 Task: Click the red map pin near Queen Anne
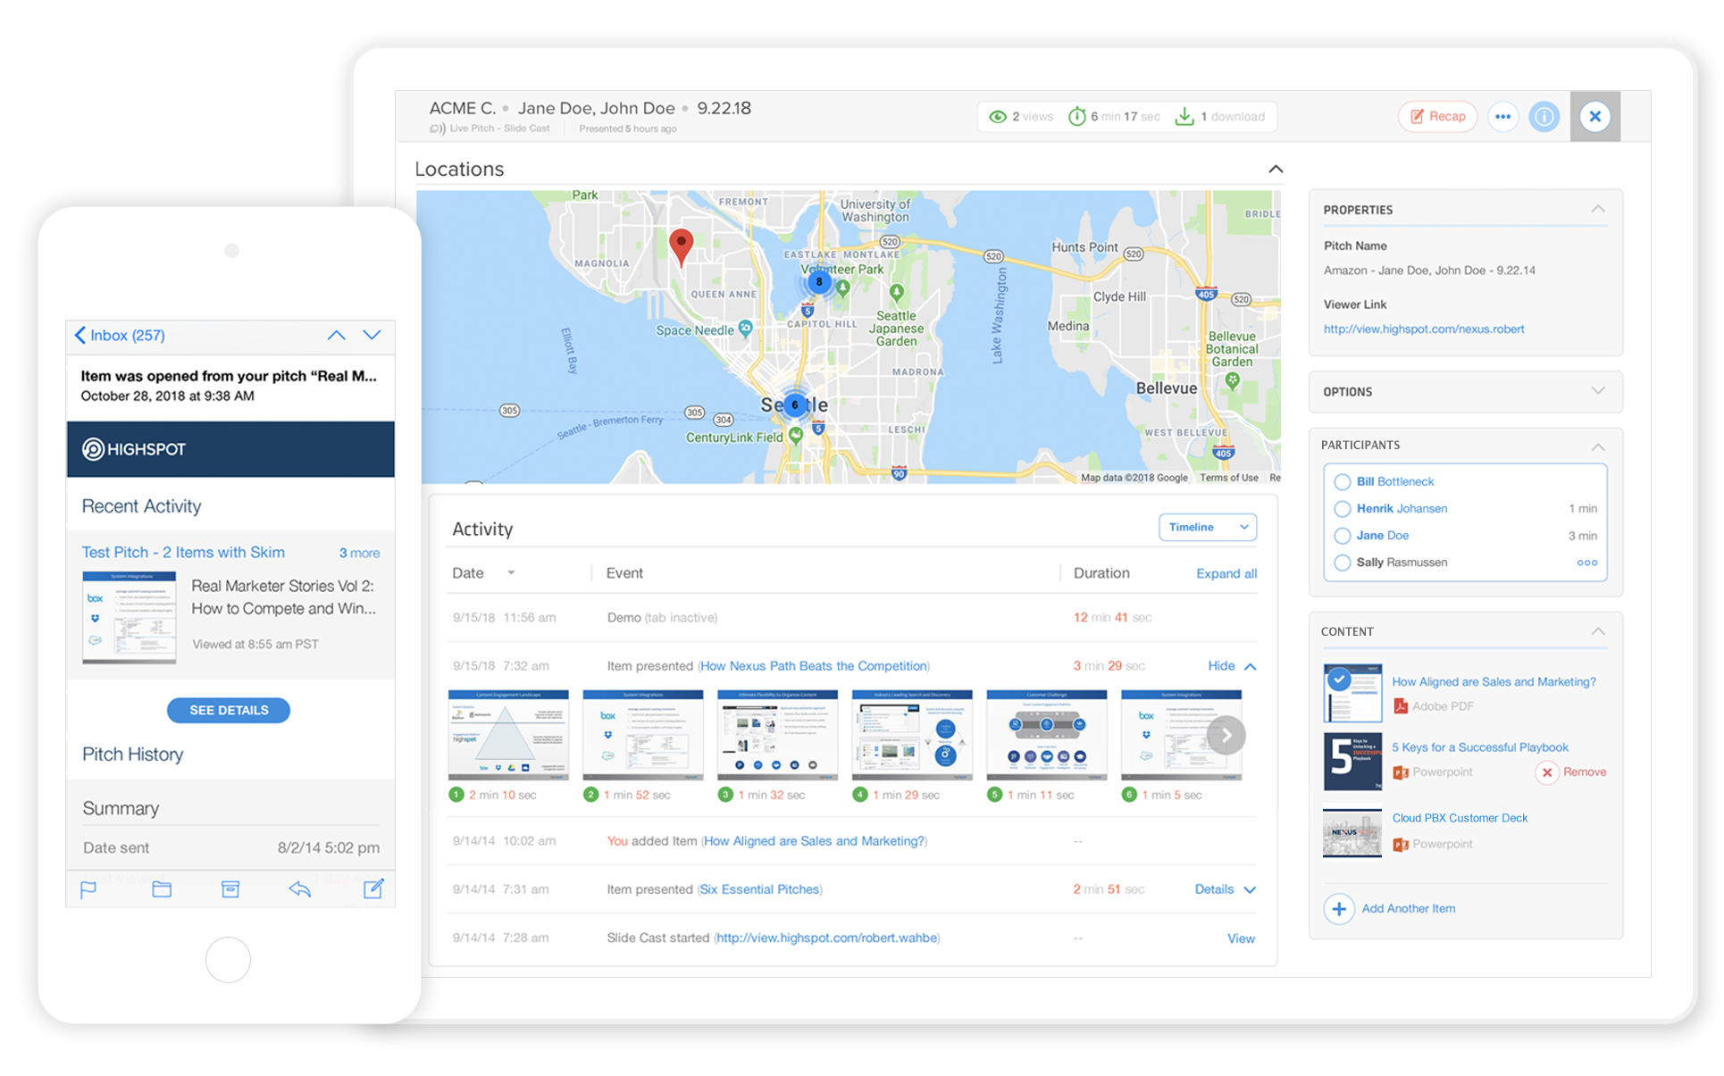pyautogui.click(x=681, y=246)
